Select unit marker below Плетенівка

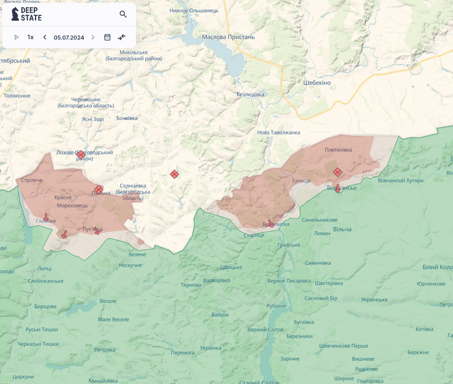[x=337, y=172]
